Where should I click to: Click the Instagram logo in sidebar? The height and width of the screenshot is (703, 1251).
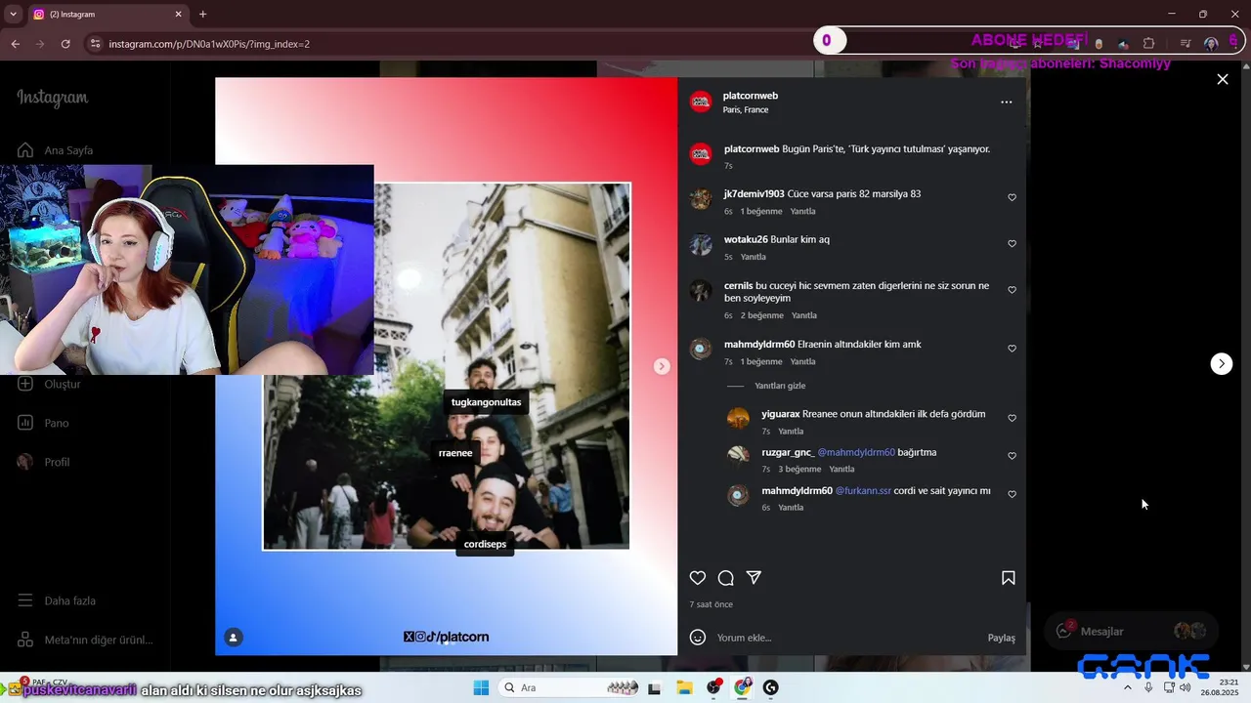click(52, 98)
